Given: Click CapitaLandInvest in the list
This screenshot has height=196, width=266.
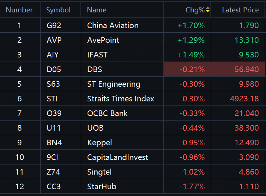Looking at the screenshot, I should (x=118, y=157).
